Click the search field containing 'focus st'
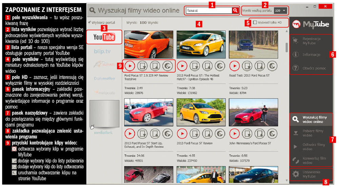 click(208, 11)
